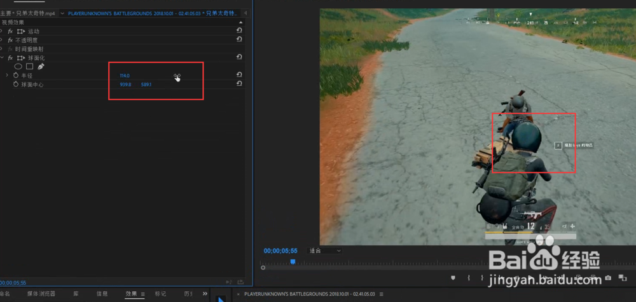Select the free draw bezier pen mask tool

click(x=41, y=67)
